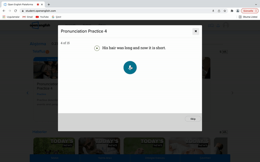Click the '4 of 15' progress text
Viewport: 260px width, 162px height.
pos(65,43)
